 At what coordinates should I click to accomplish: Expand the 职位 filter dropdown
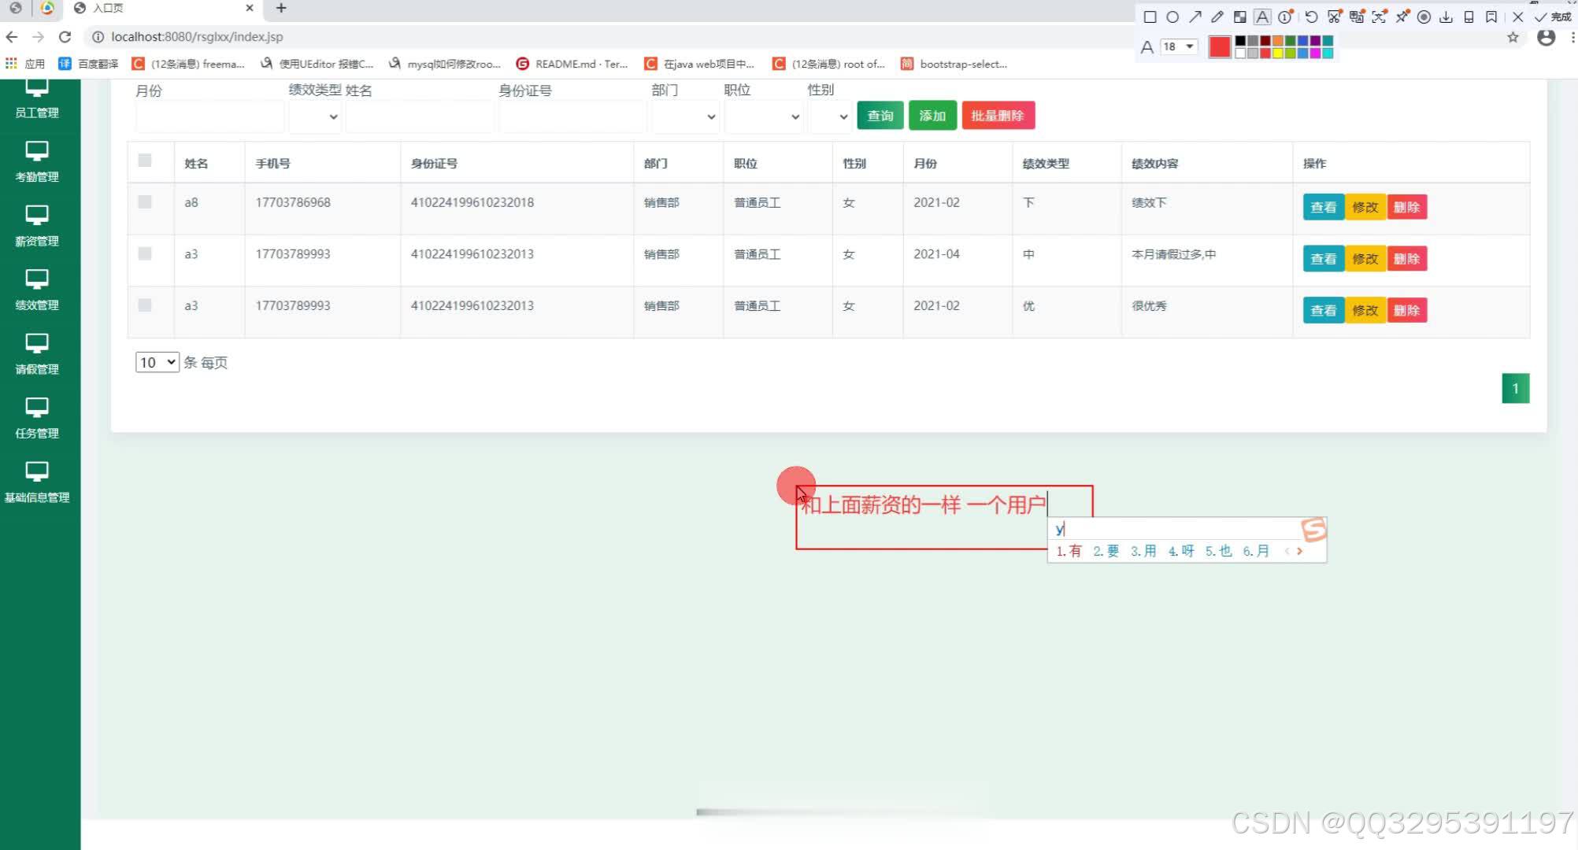pos(764,116)
